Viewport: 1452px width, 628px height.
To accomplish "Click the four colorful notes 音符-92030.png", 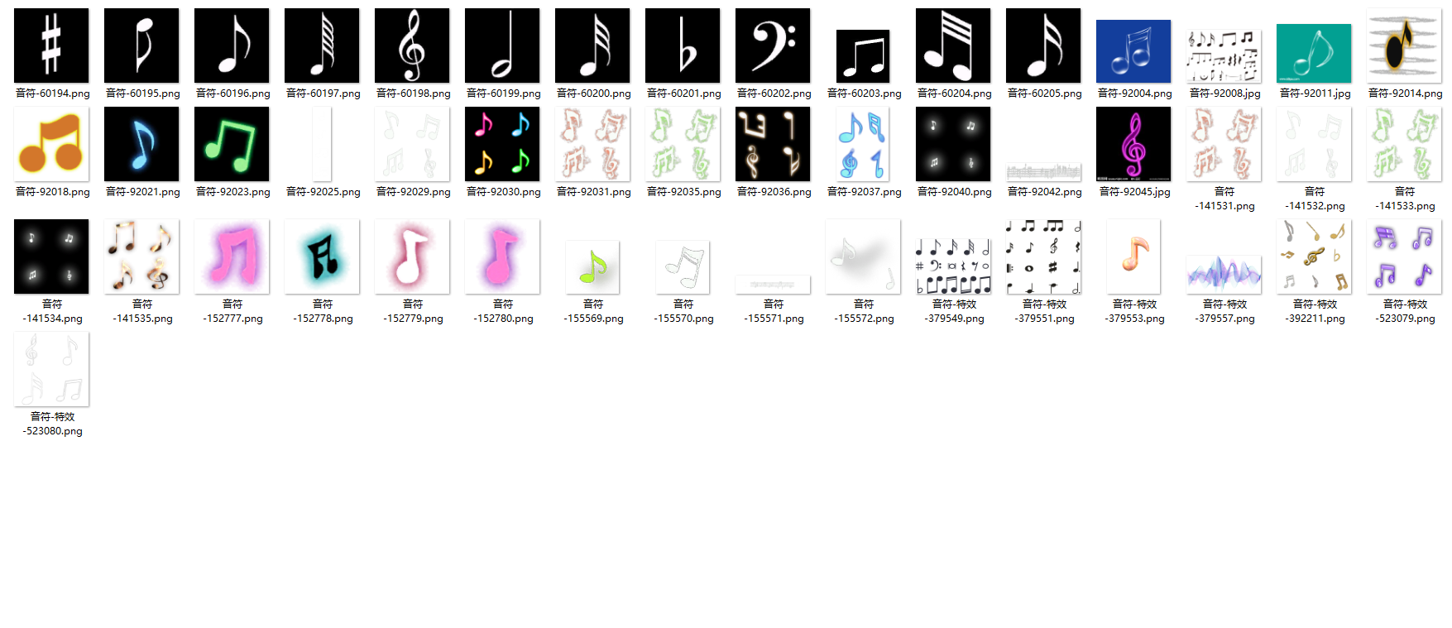I will tap(502, 144).
